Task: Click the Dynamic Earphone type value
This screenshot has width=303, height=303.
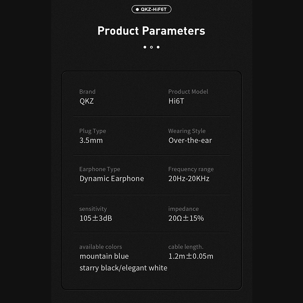Action: tap(112, 179)
